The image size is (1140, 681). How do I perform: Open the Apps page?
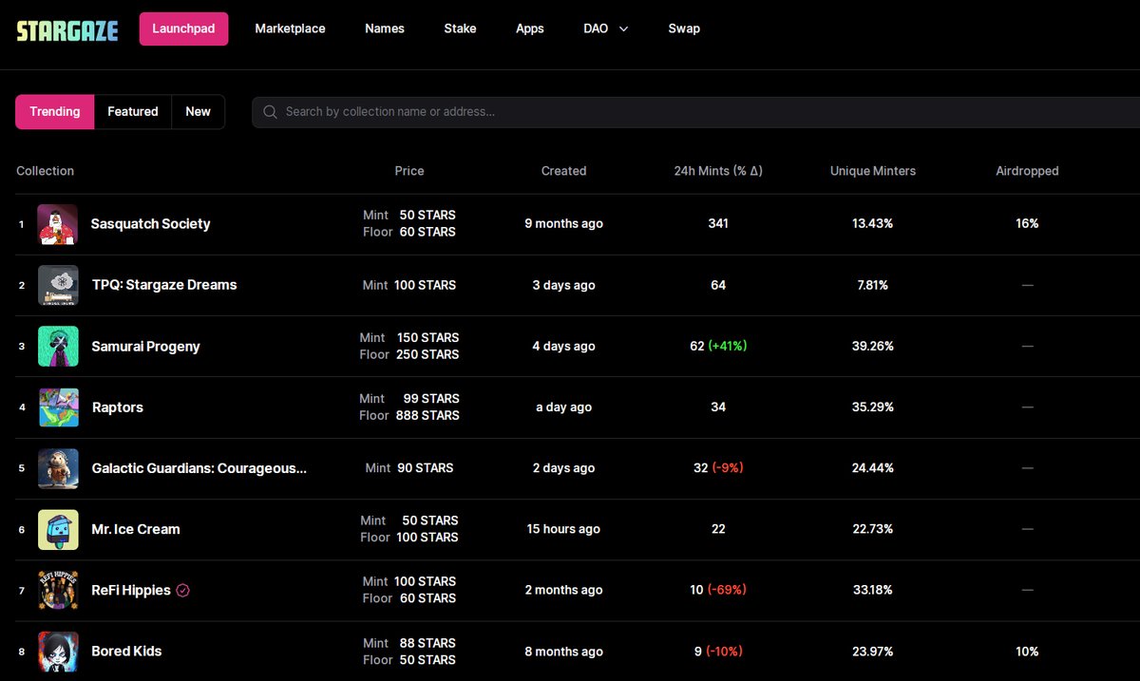pos(530,28)
